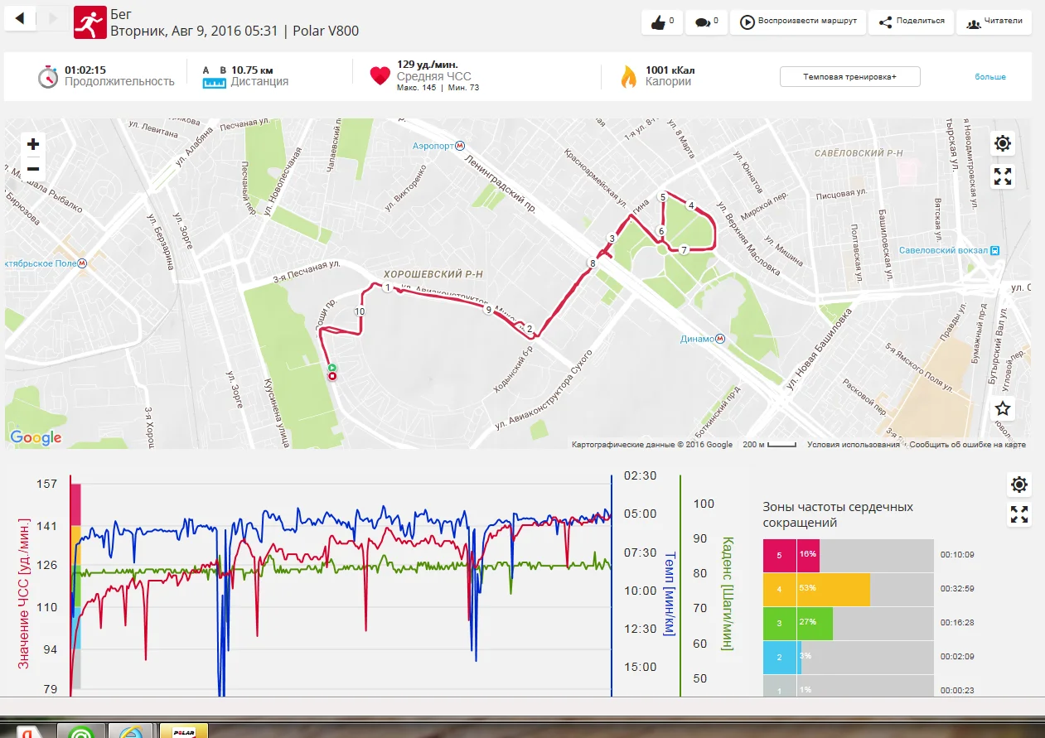Click the red running sport icon
This screenshot has height=738, width=1045.
pos(90,22)
